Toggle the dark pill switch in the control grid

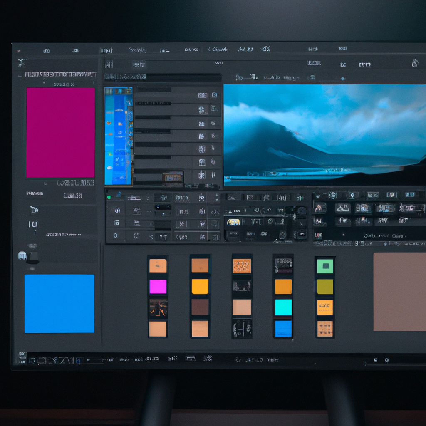click(162, 207)
